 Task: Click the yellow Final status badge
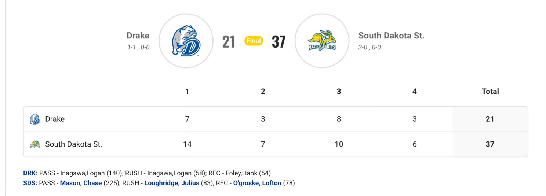pyautogui.click(x=254, y=41)
